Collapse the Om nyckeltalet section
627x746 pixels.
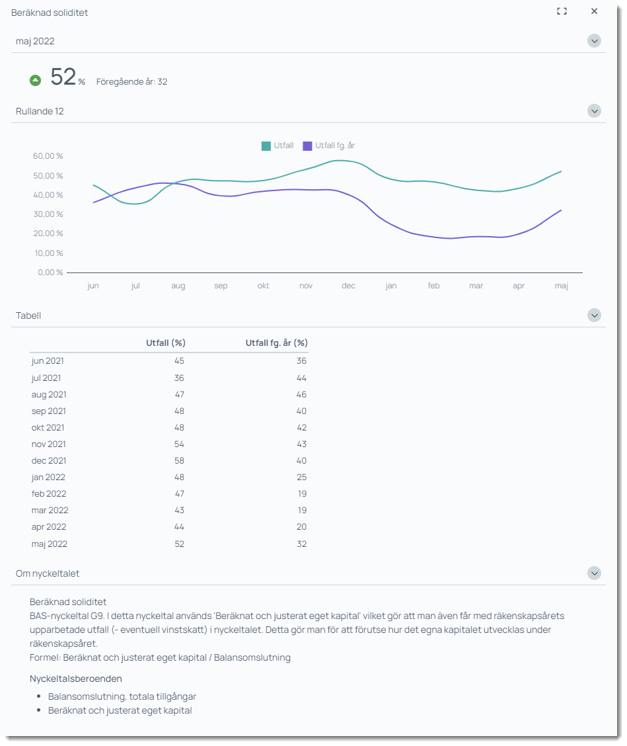click(x=594, y=573)
